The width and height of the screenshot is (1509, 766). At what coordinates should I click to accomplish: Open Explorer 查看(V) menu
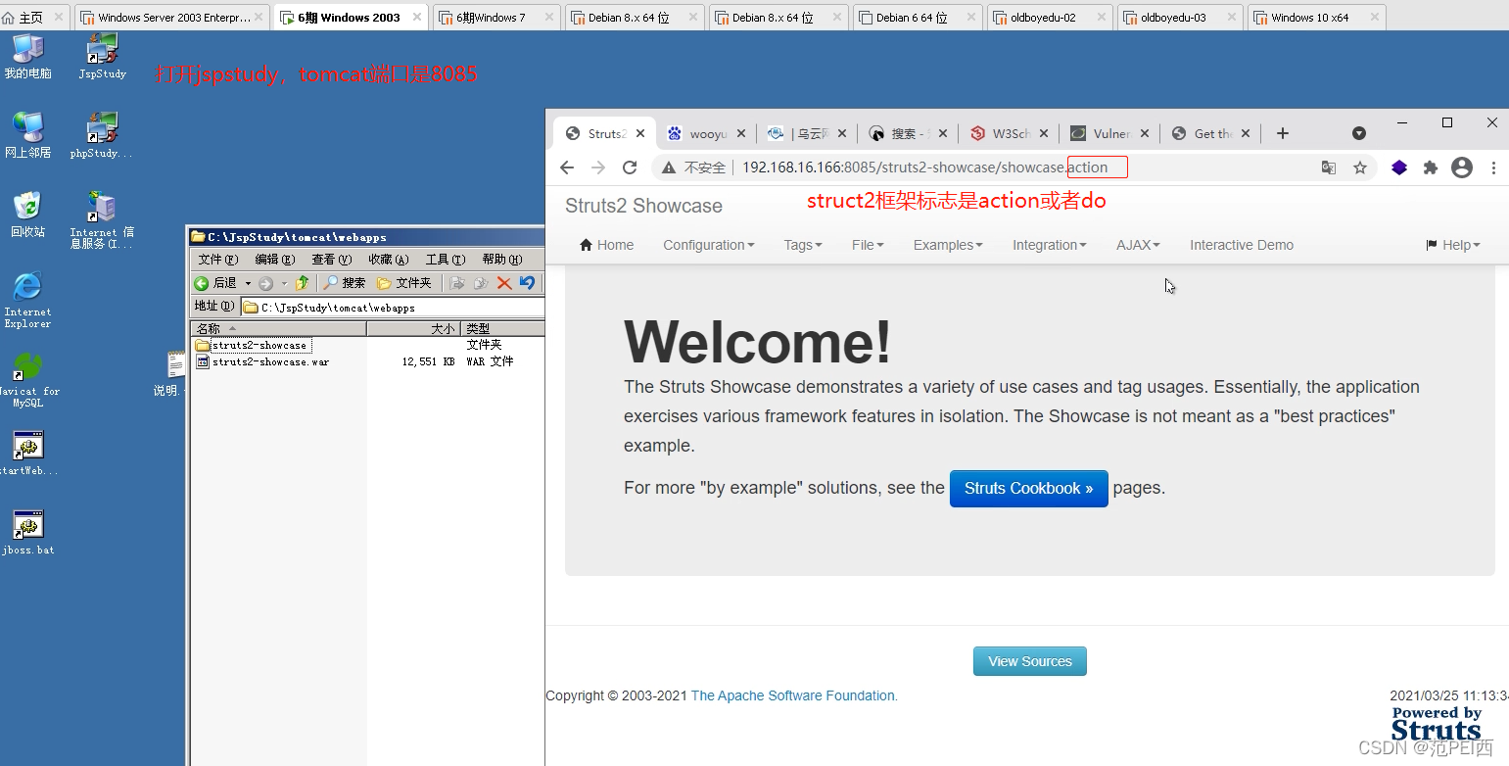pos(331,260)
